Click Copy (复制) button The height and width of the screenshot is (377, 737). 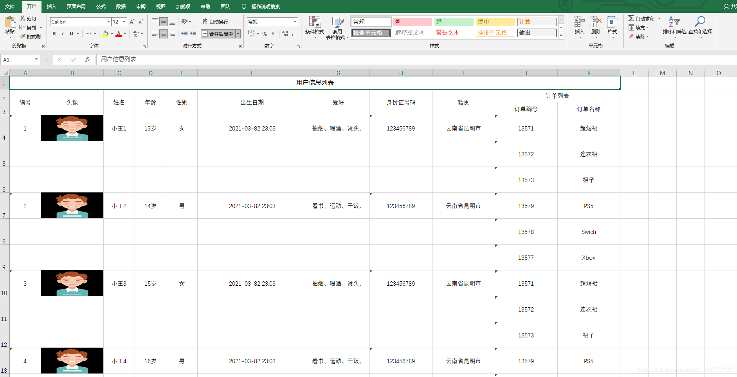pos(28,27)
